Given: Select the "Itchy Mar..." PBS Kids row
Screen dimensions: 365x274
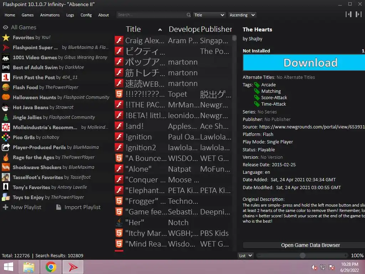Looking at the screenshot, I should point(173,233).
